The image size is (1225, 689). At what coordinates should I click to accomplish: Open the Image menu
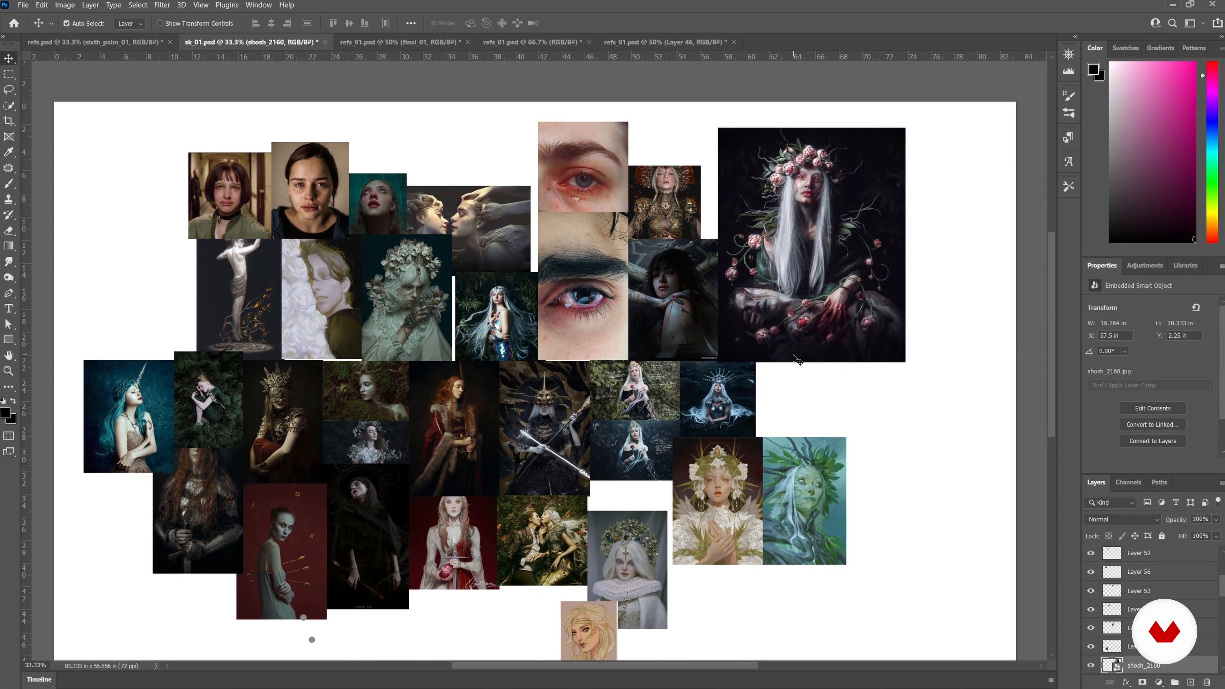click(x=65, y=5)
